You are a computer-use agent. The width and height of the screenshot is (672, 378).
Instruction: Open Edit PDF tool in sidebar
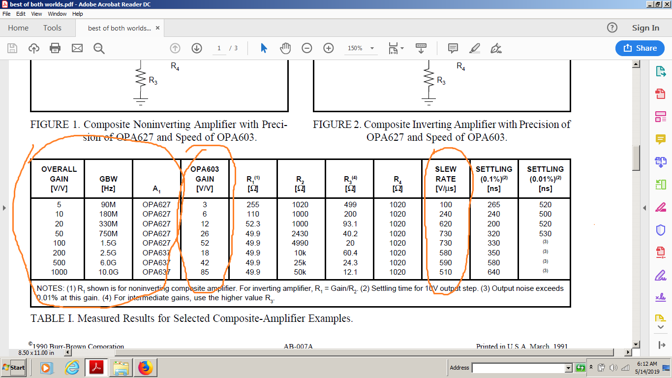coord(661,117)
